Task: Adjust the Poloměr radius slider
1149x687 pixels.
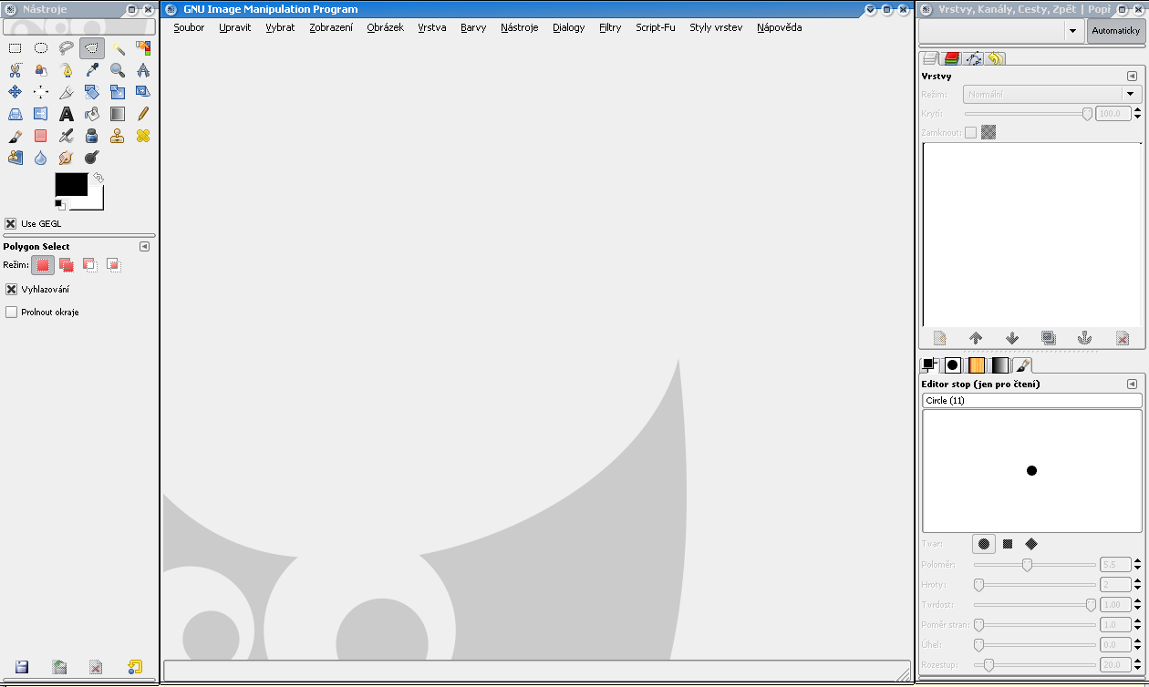Action: pos(1035,565)
